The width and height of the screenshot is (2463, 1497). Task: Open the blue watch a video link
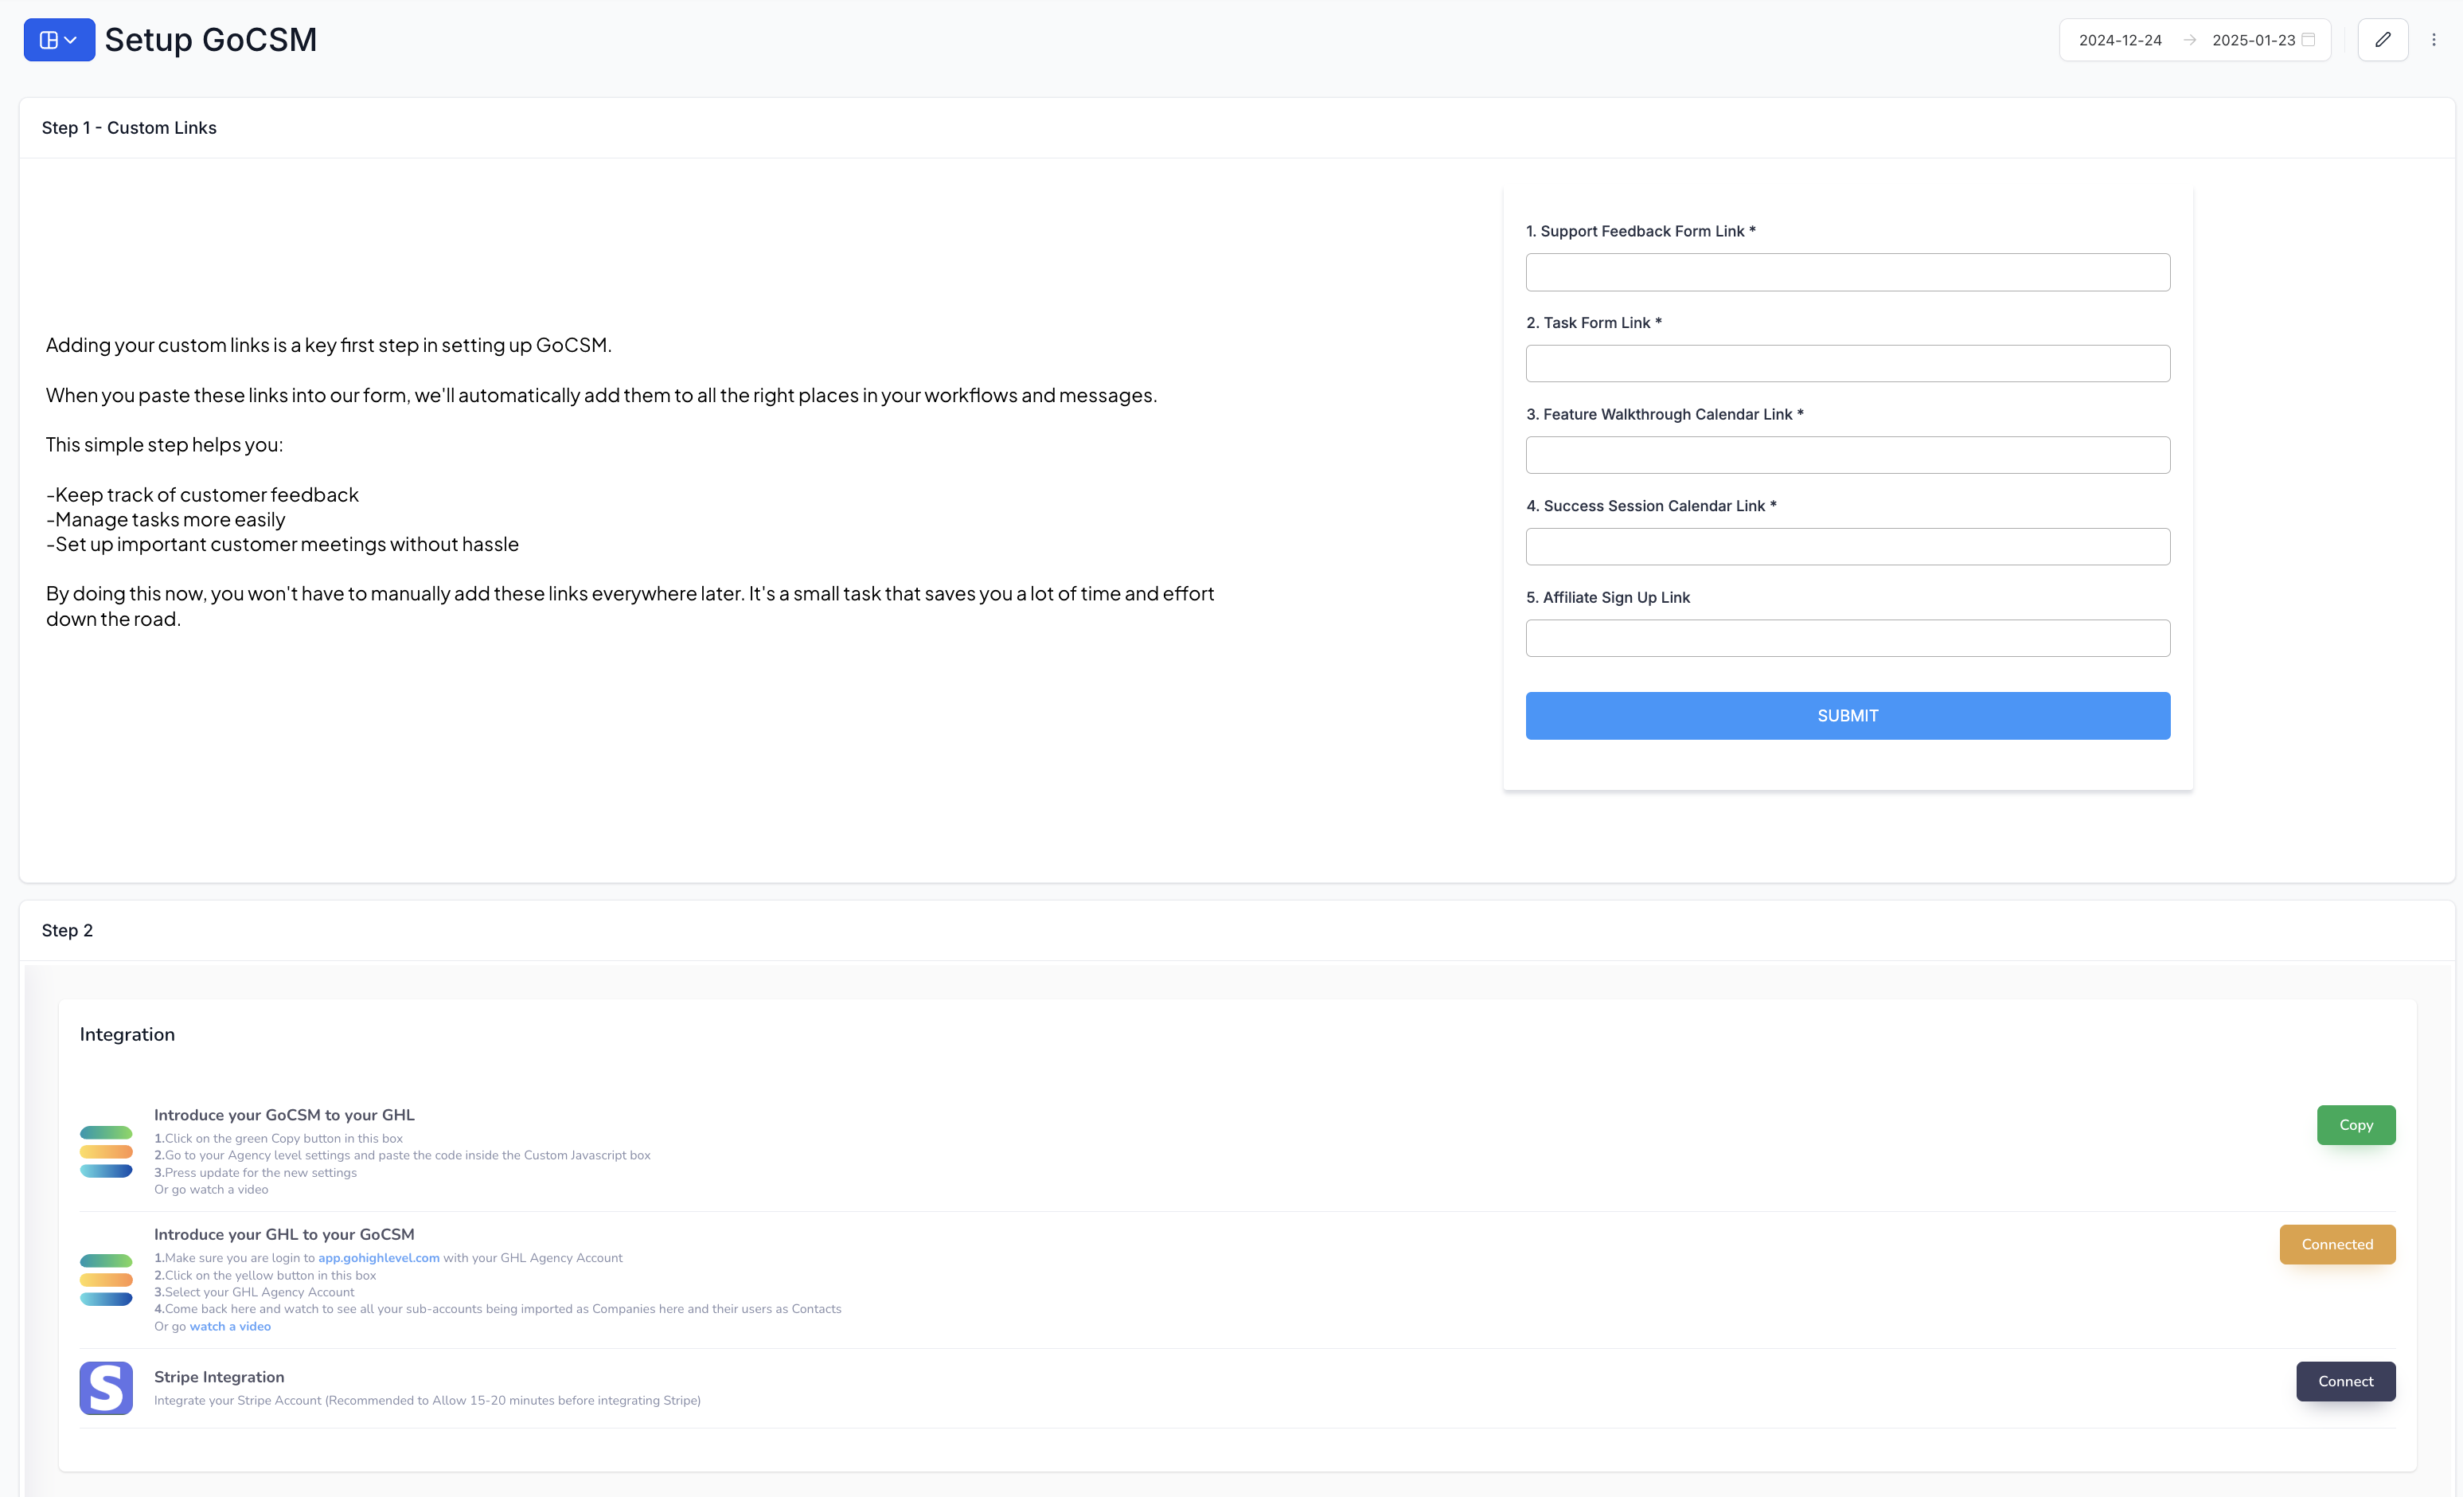click(230, 1326)
